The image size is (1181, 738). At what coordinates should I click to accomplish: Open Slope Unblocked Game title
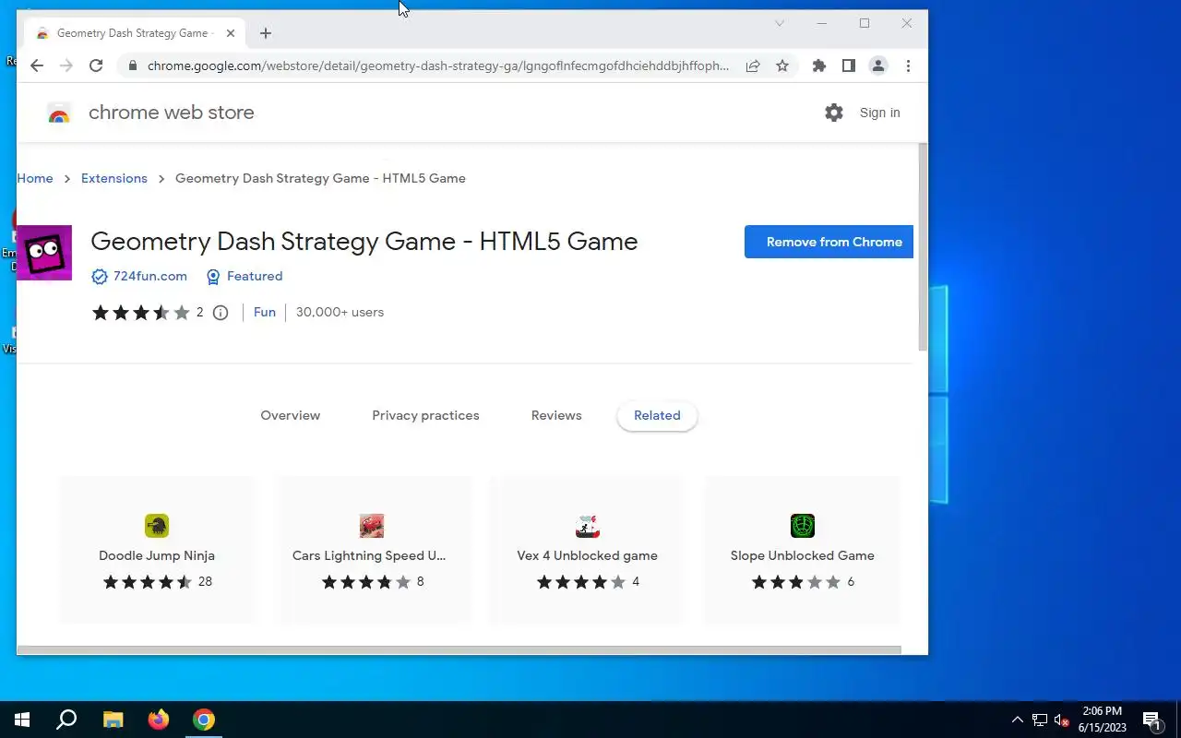803,556
